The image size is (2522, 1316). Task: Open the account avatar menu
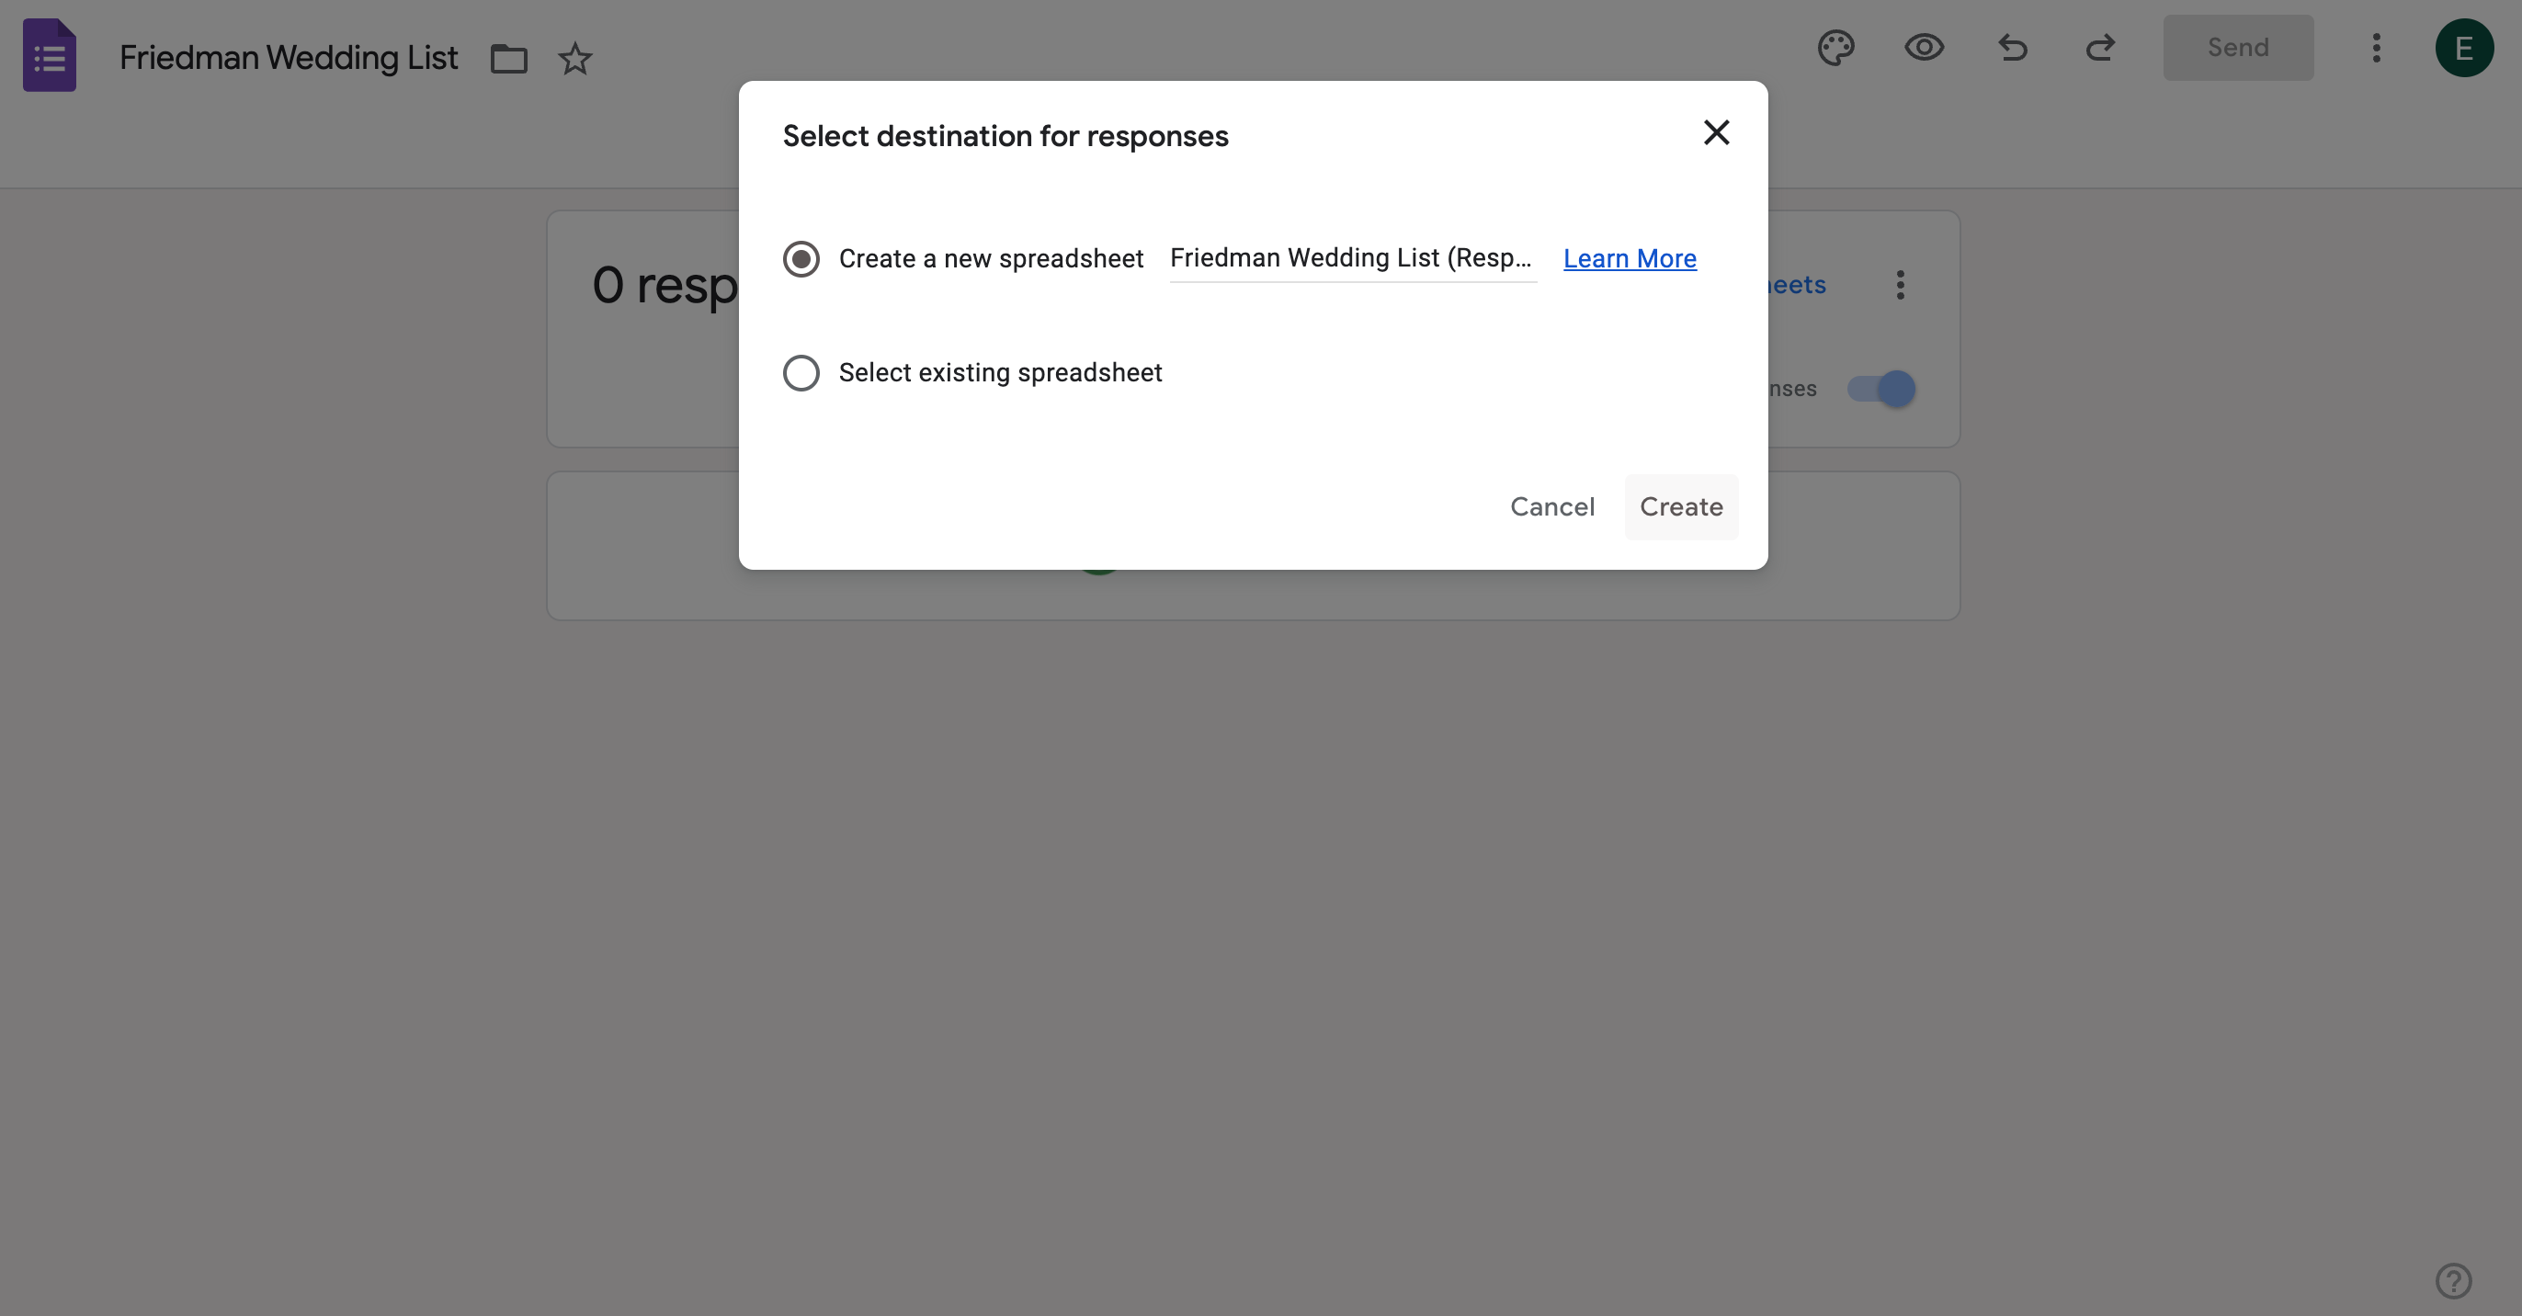pos(2463,47)
